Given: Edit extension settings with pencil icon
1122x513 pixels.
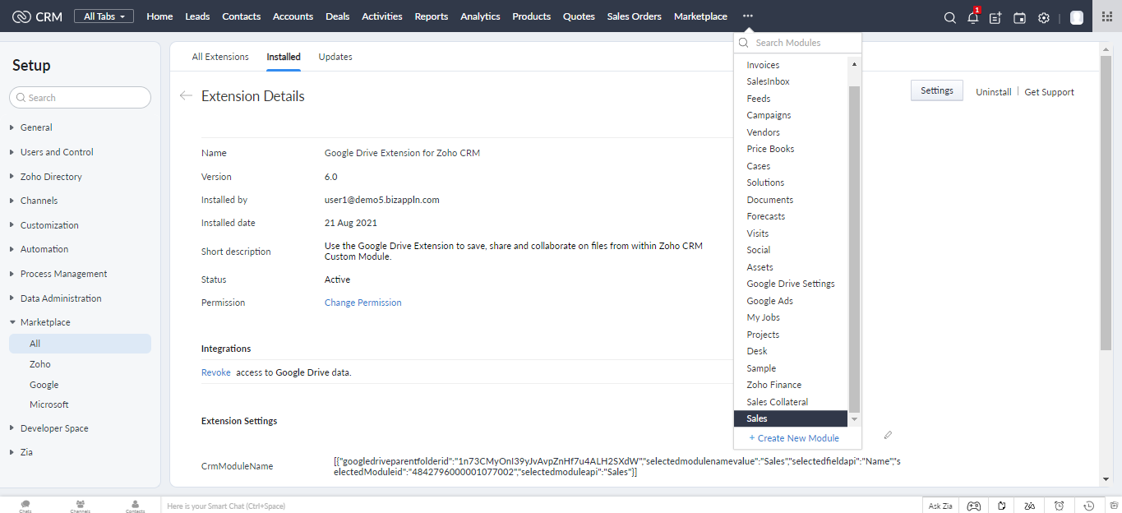Looking at the screenshot, I should click(888, 435).
